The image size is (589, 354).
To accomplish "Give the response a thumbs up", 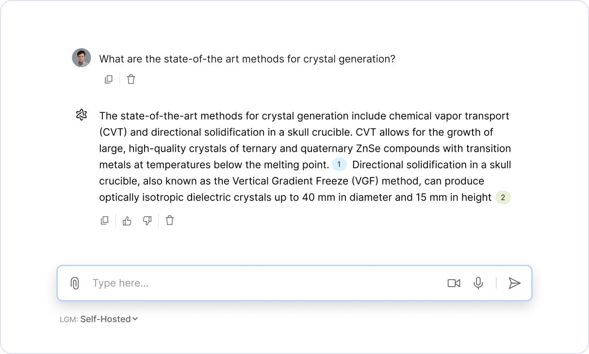I will tap(127, 221).
